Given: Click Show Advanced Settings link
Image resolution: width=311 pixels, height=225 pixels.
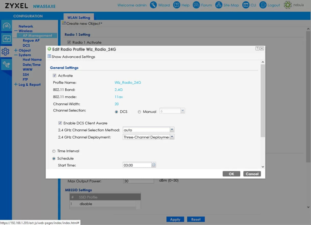Looking at the screenshot, I should 73,57.
